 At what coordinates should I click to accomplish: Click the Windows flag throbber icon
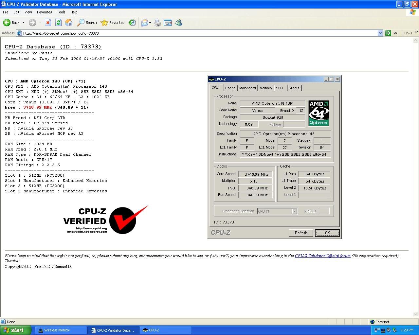click(412, 12)
